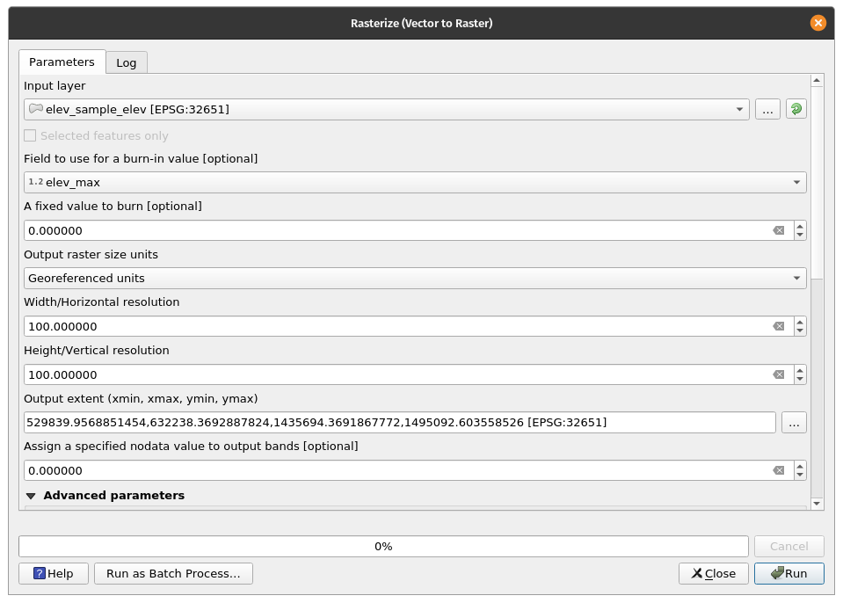Click Run as Batch Process button
Screen dimensions: 843x603
[173, 573]
